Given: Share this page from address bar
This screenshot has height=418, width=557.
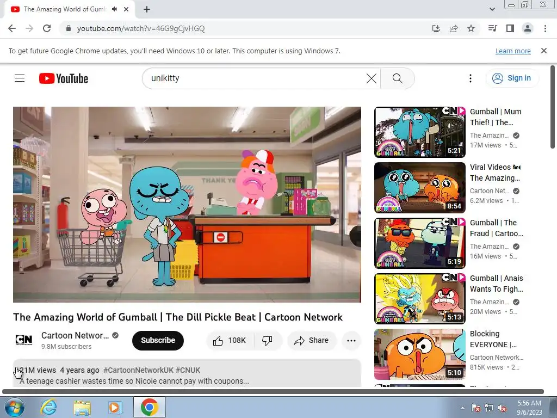Looking at the screenshot, I should click(x=454, y=28).
